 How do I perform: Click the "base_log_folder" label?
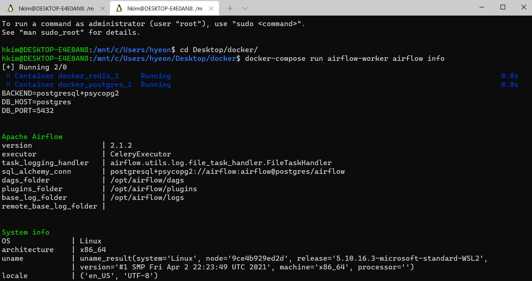coord(34,198)
